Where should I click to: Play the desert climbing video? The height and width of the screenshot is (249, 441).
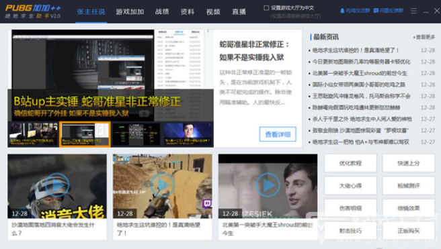click(162, 185)
